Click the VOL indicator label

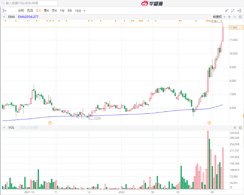click(11, 127)
